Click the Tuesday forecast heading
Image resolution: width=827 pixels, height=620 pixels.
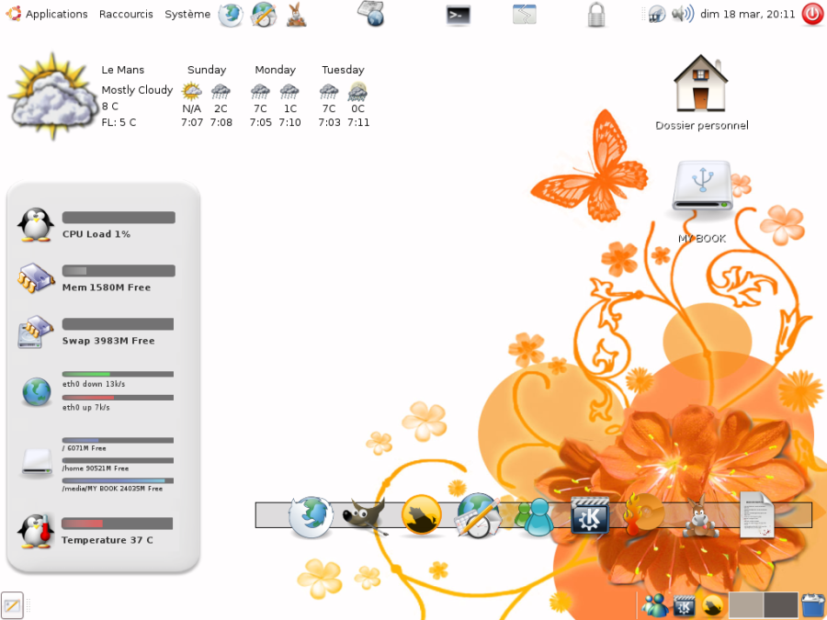[343, 70]
